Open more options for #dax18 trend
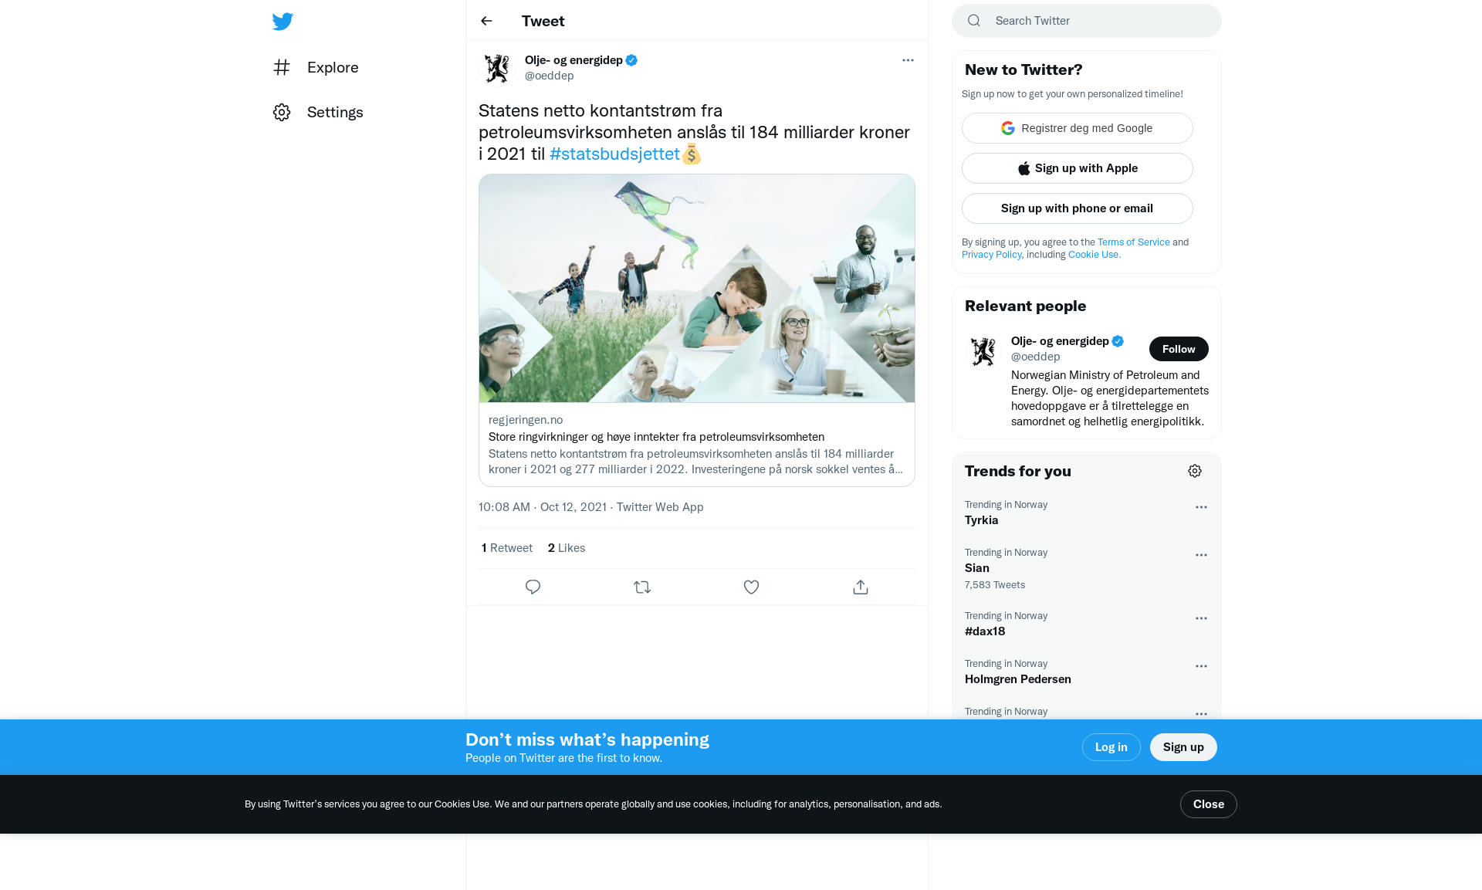This screenshot has height=890, width=1482. (1201, 618)
